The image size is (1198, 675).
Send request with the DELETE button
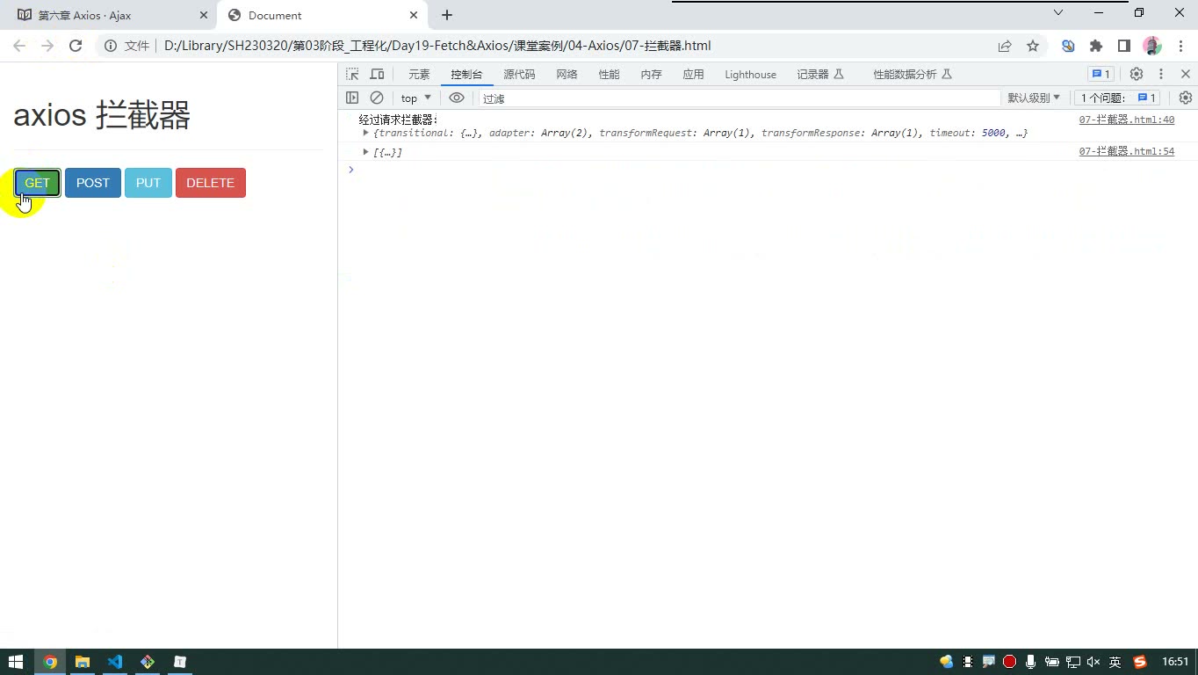[211, 183]
